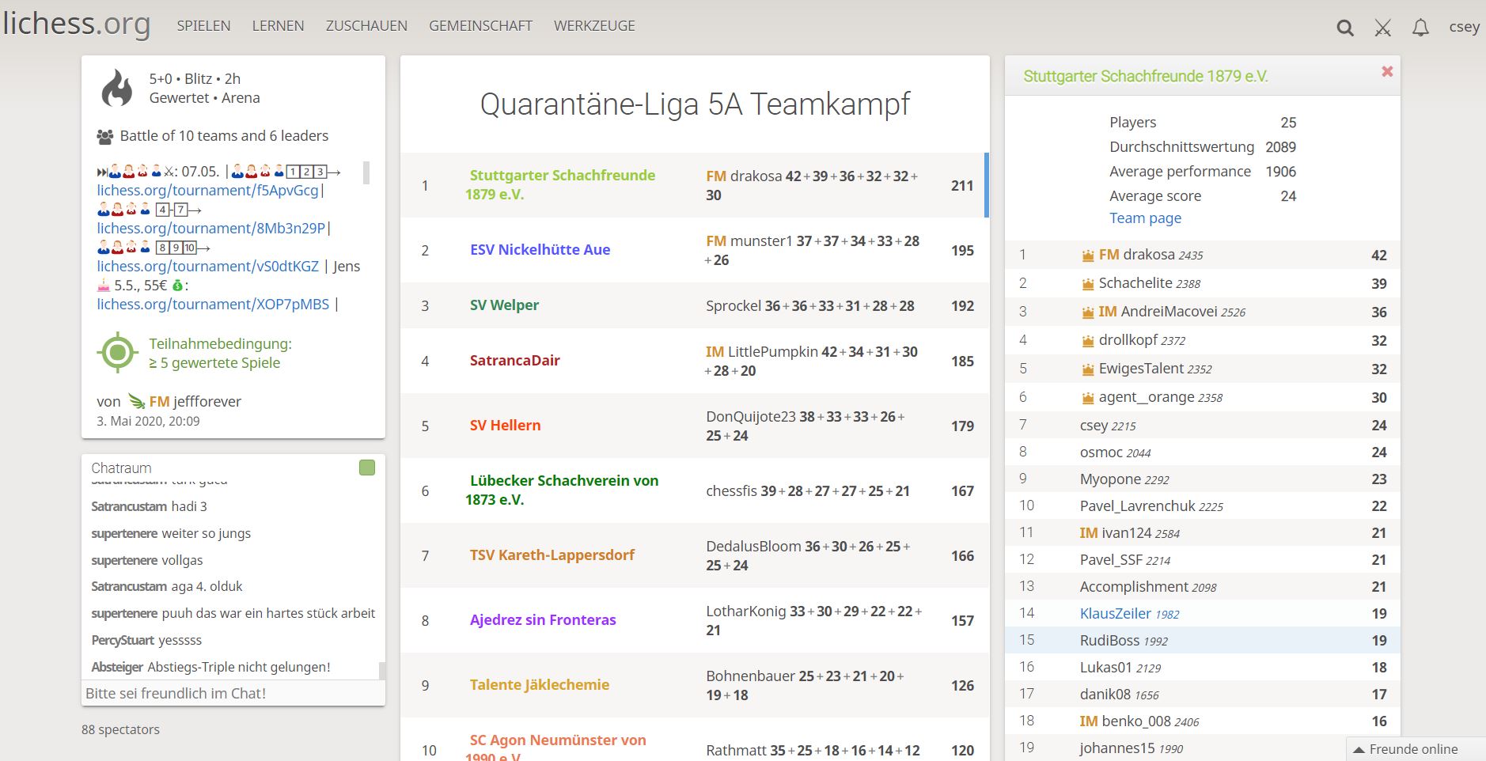Close the Stuttgarter Schachfreunde team panel
Image resolution: width=1486 pixels, height=761 pixels.
pyautogui.click(x=1387, y=71)
